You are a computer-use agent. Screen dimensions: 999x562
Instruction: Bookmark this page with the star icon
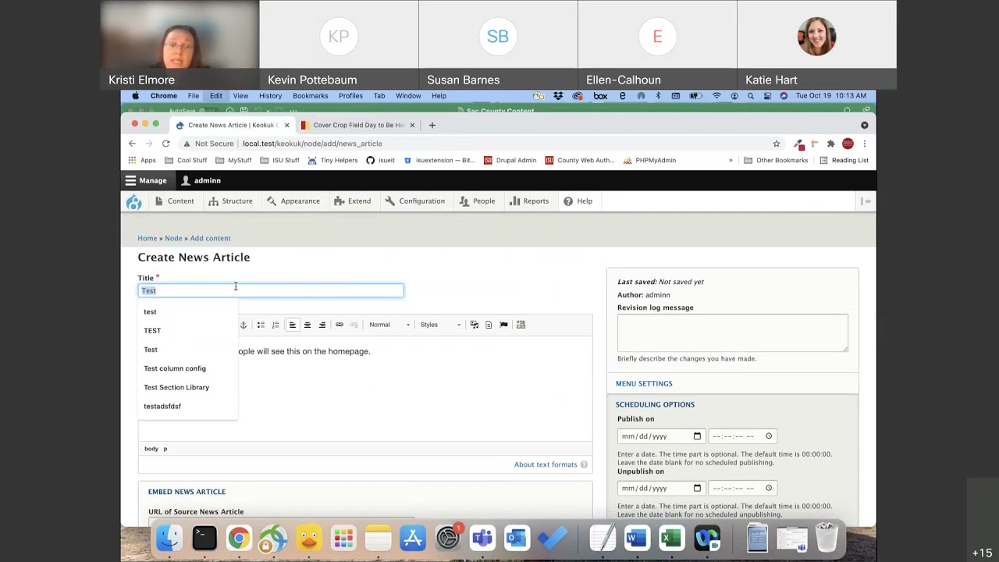777,144
